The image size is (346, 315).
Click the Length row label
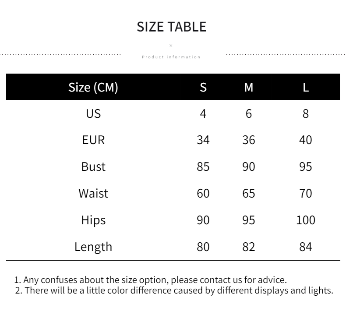coord(93,247)
